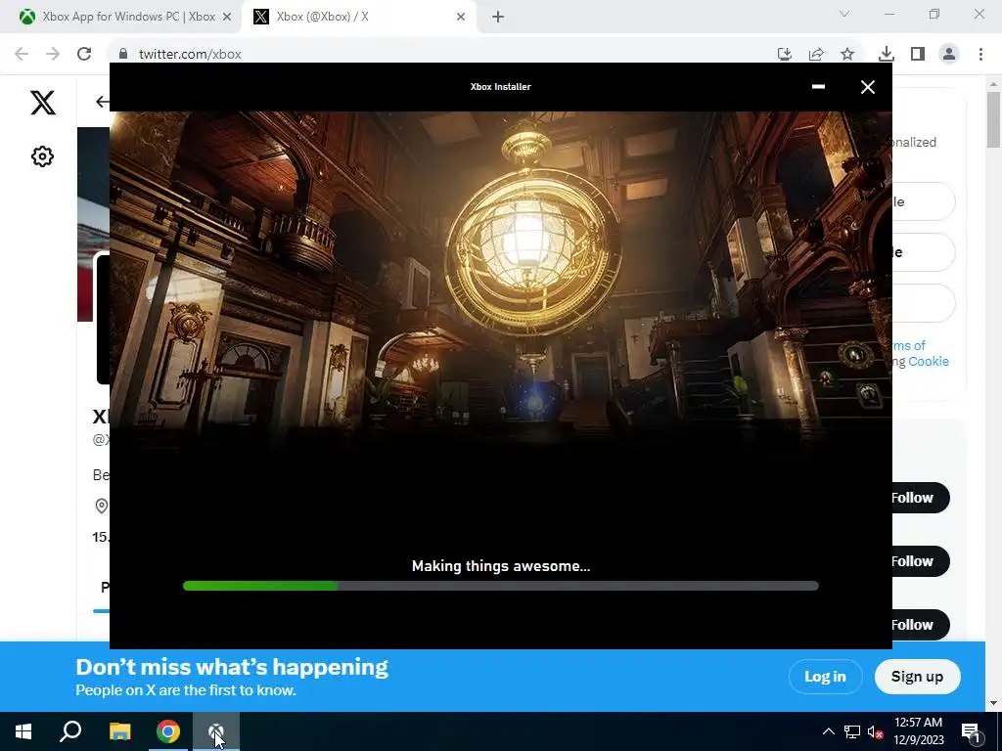Toggle the Chrome side panel

coord(918,54)
